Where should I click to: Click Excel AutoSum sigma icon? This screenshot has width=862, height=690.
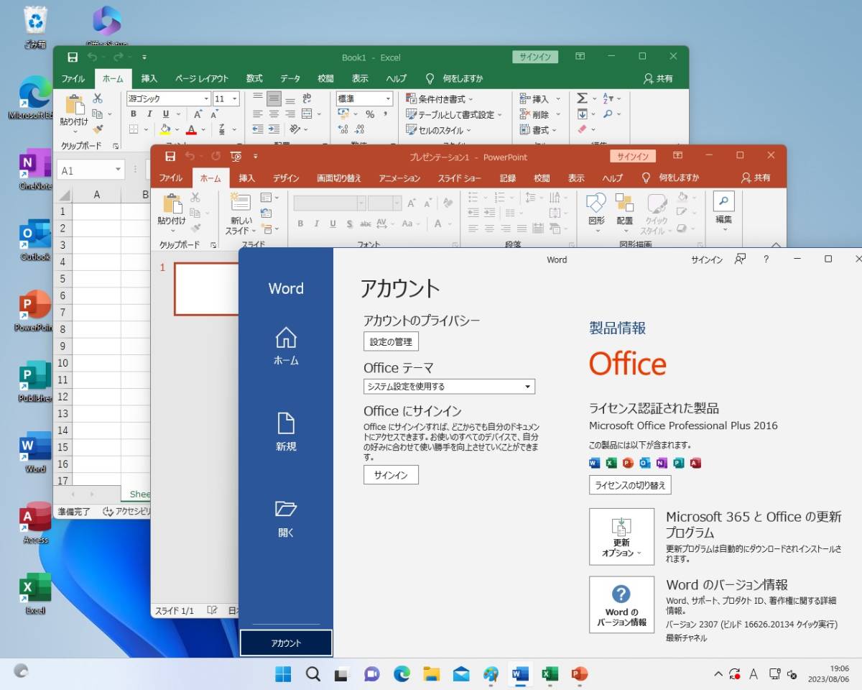[583, 98]
